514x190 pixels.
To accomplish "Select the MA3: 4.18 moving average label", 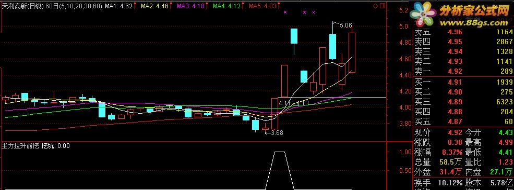I will (191, 6).
